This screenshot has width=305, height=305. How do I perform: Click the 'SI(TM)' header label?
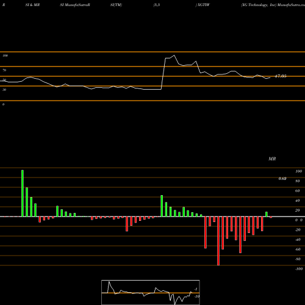coord(116,5)
